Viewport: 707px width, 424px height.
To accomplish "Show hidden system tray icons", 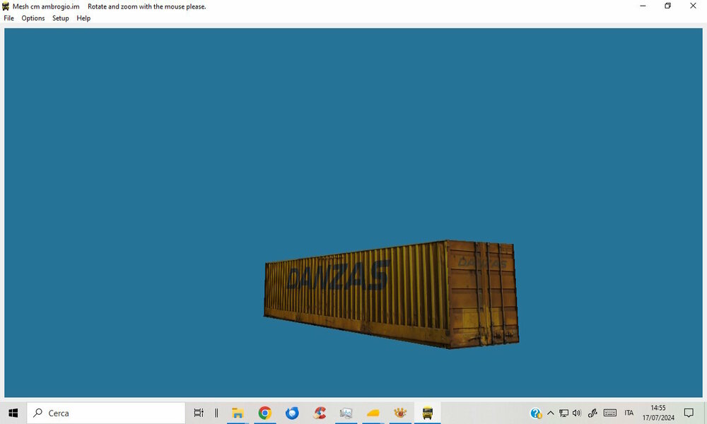I will 551,413.
